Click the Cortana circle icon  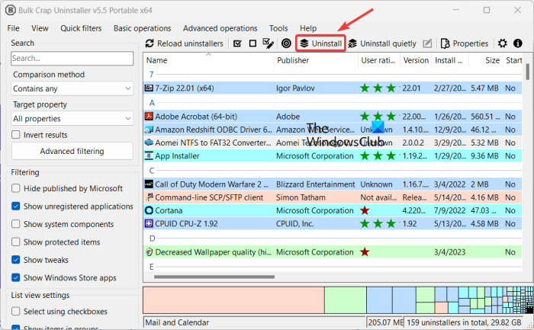(149, 210)
